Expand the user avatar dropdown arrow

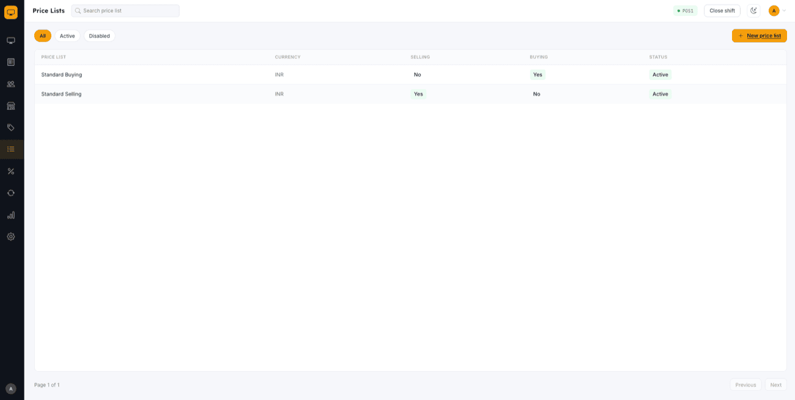click(x=785, y=10)
